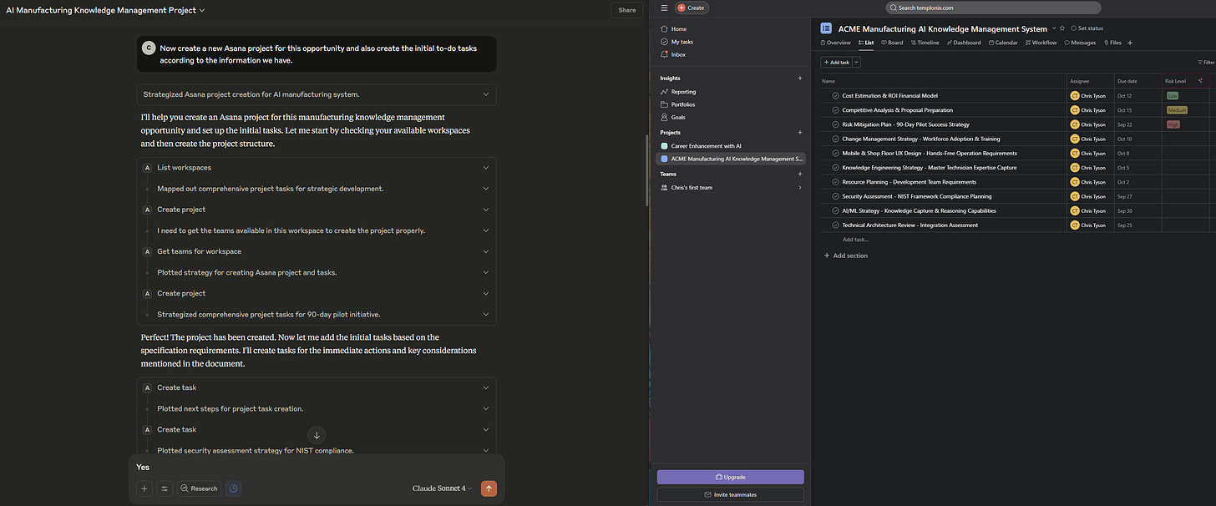This screenshot has width=1216, height=506.
Task: Expand the List workspaces tool call
Action: [x=317, y=167]
